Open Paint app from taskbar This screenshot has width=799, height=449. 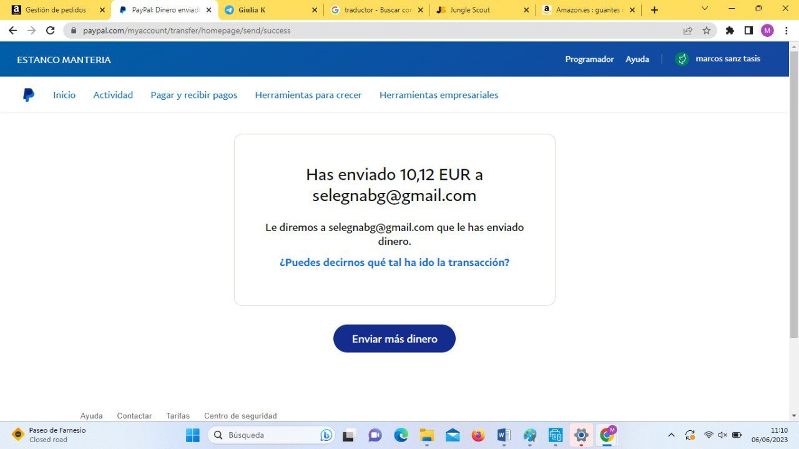(x=530, y=435)
